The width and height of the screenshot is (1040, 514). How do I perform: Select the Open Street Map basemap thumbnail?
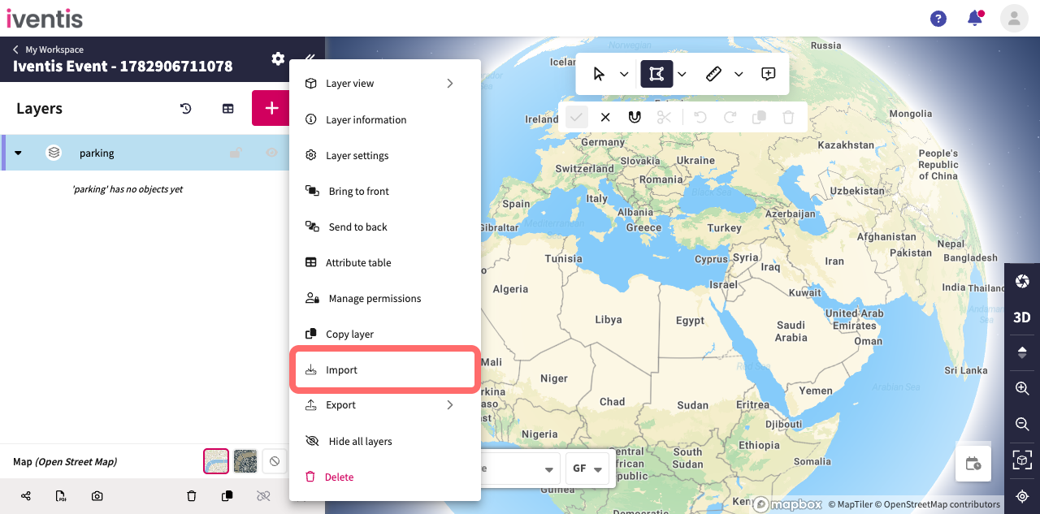[x=216, y=461]
